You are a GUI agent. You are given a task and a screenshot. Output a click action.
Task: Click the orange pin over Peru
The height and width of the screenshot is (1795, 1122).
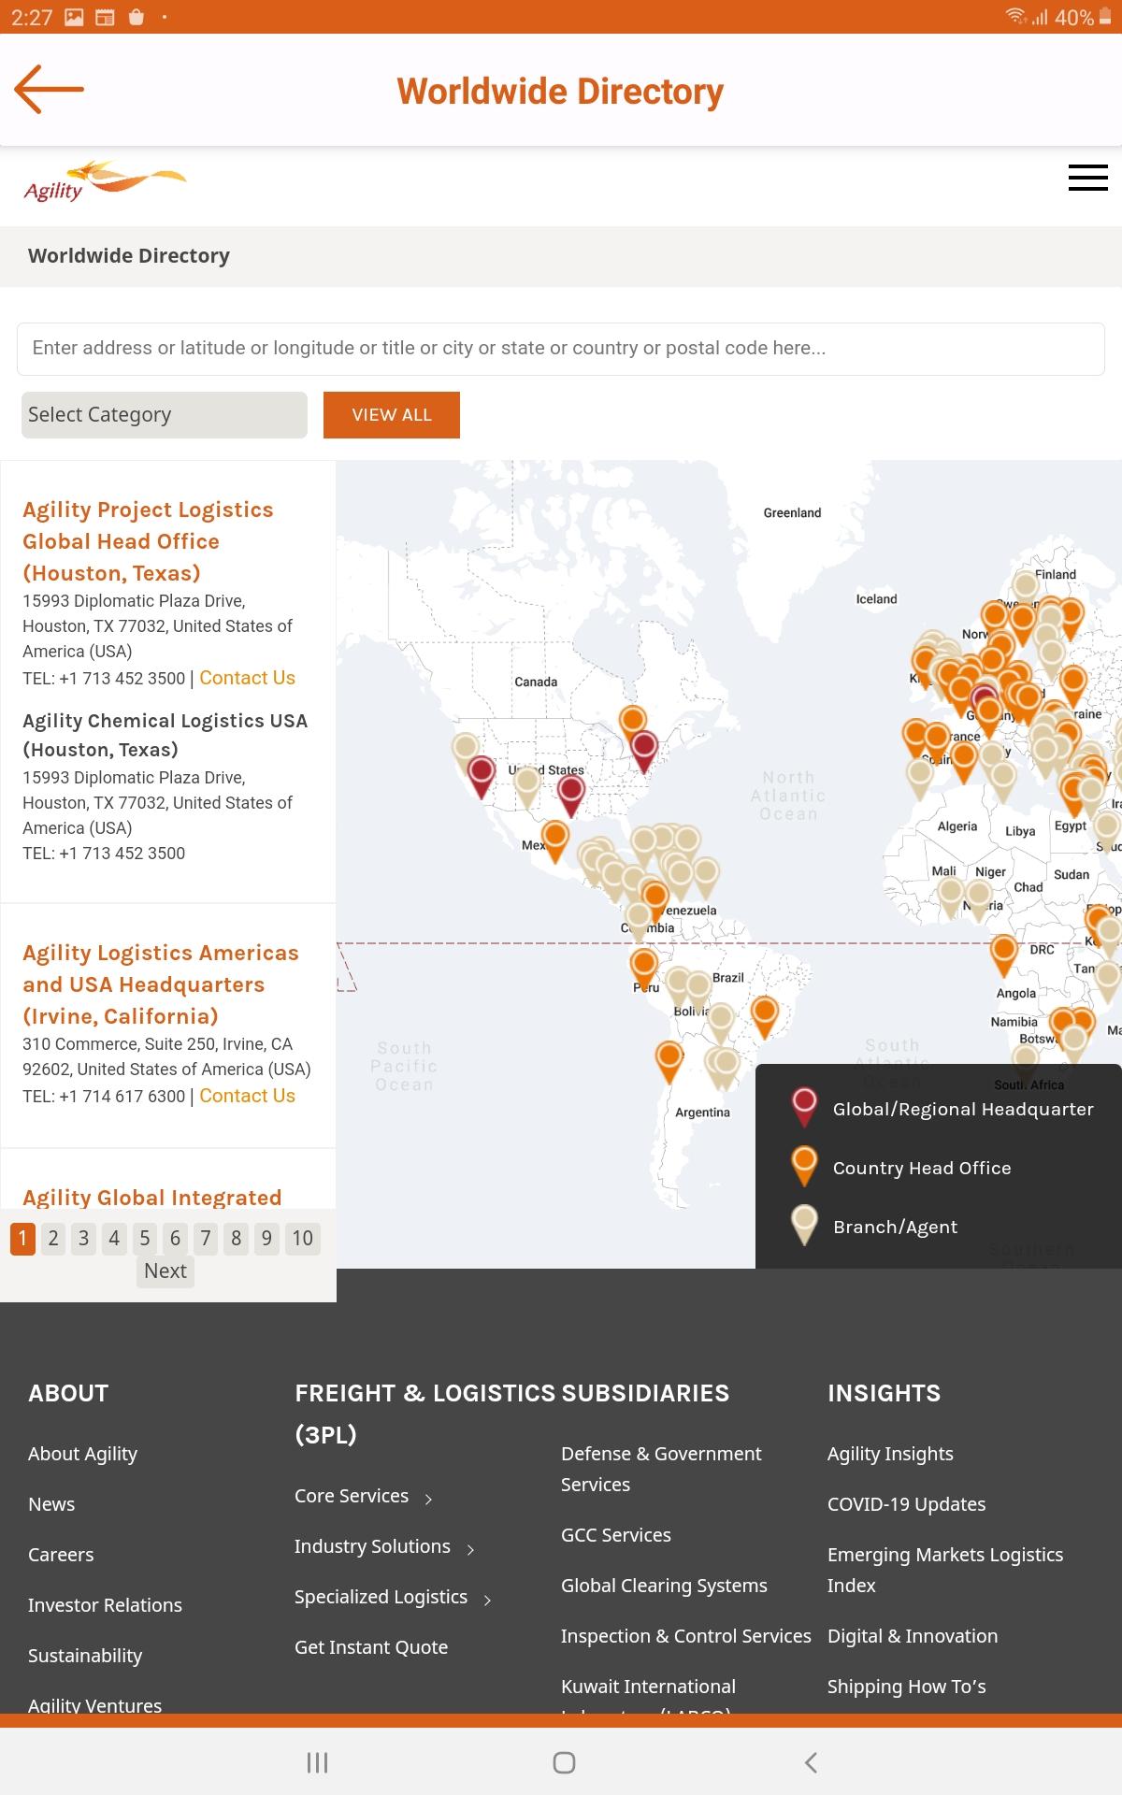pos(643,968)
